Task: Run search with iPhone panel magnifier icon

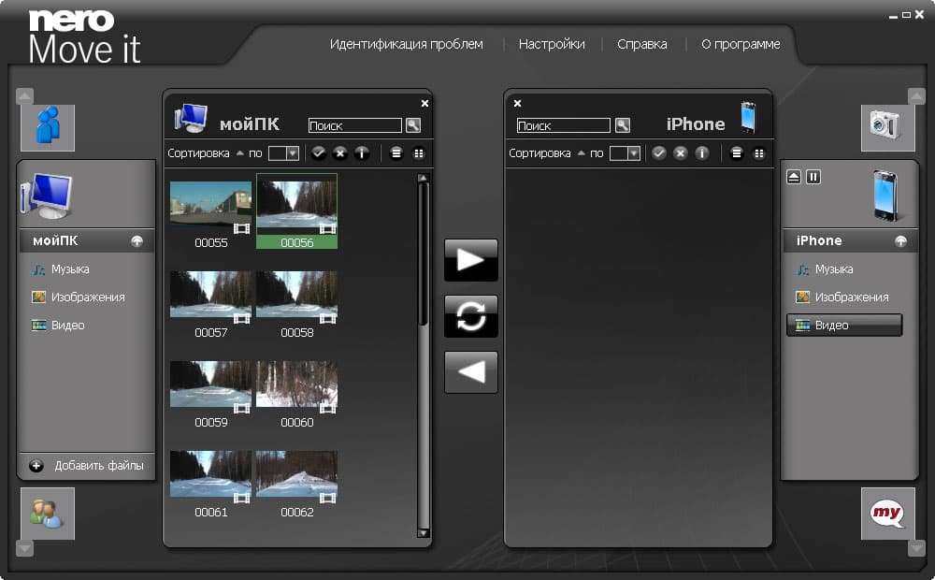Action: coord(623,125)
